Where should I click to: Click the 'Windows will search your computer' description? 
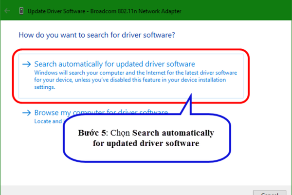[x=97, y=73]
